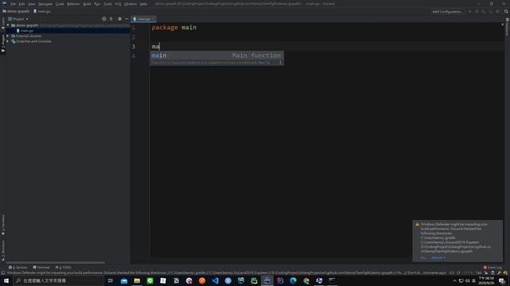Open the Services tool window

click(x=18, y=268)
